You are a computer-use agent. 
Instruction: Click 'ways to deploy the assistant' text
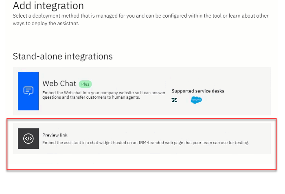tap(46, 24)
